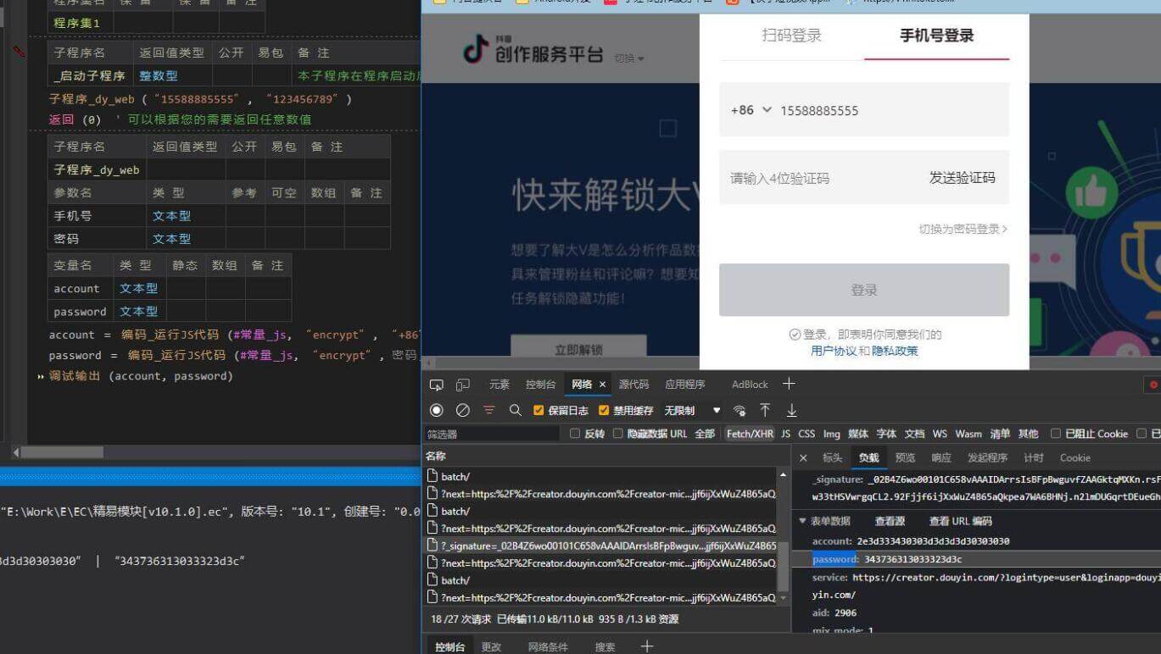Open network search magnifier
This screenshot has width=1161, height=654.
(515, 410)
